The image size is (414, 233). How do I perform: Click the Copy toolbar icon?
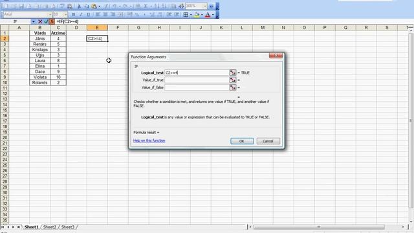pyautogui.click(x=86, y=6)
